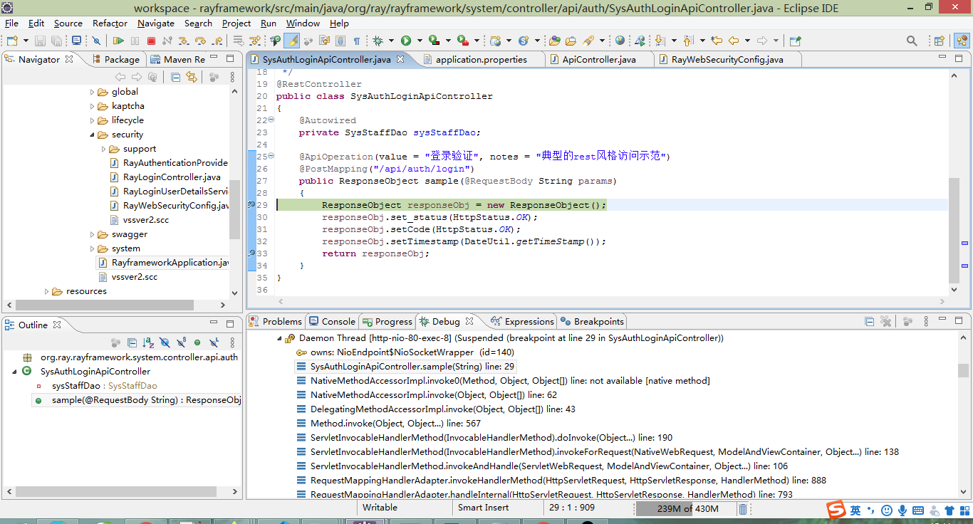Select the Package explorer tab
This screenshot has height=524, width=973.
115,59
